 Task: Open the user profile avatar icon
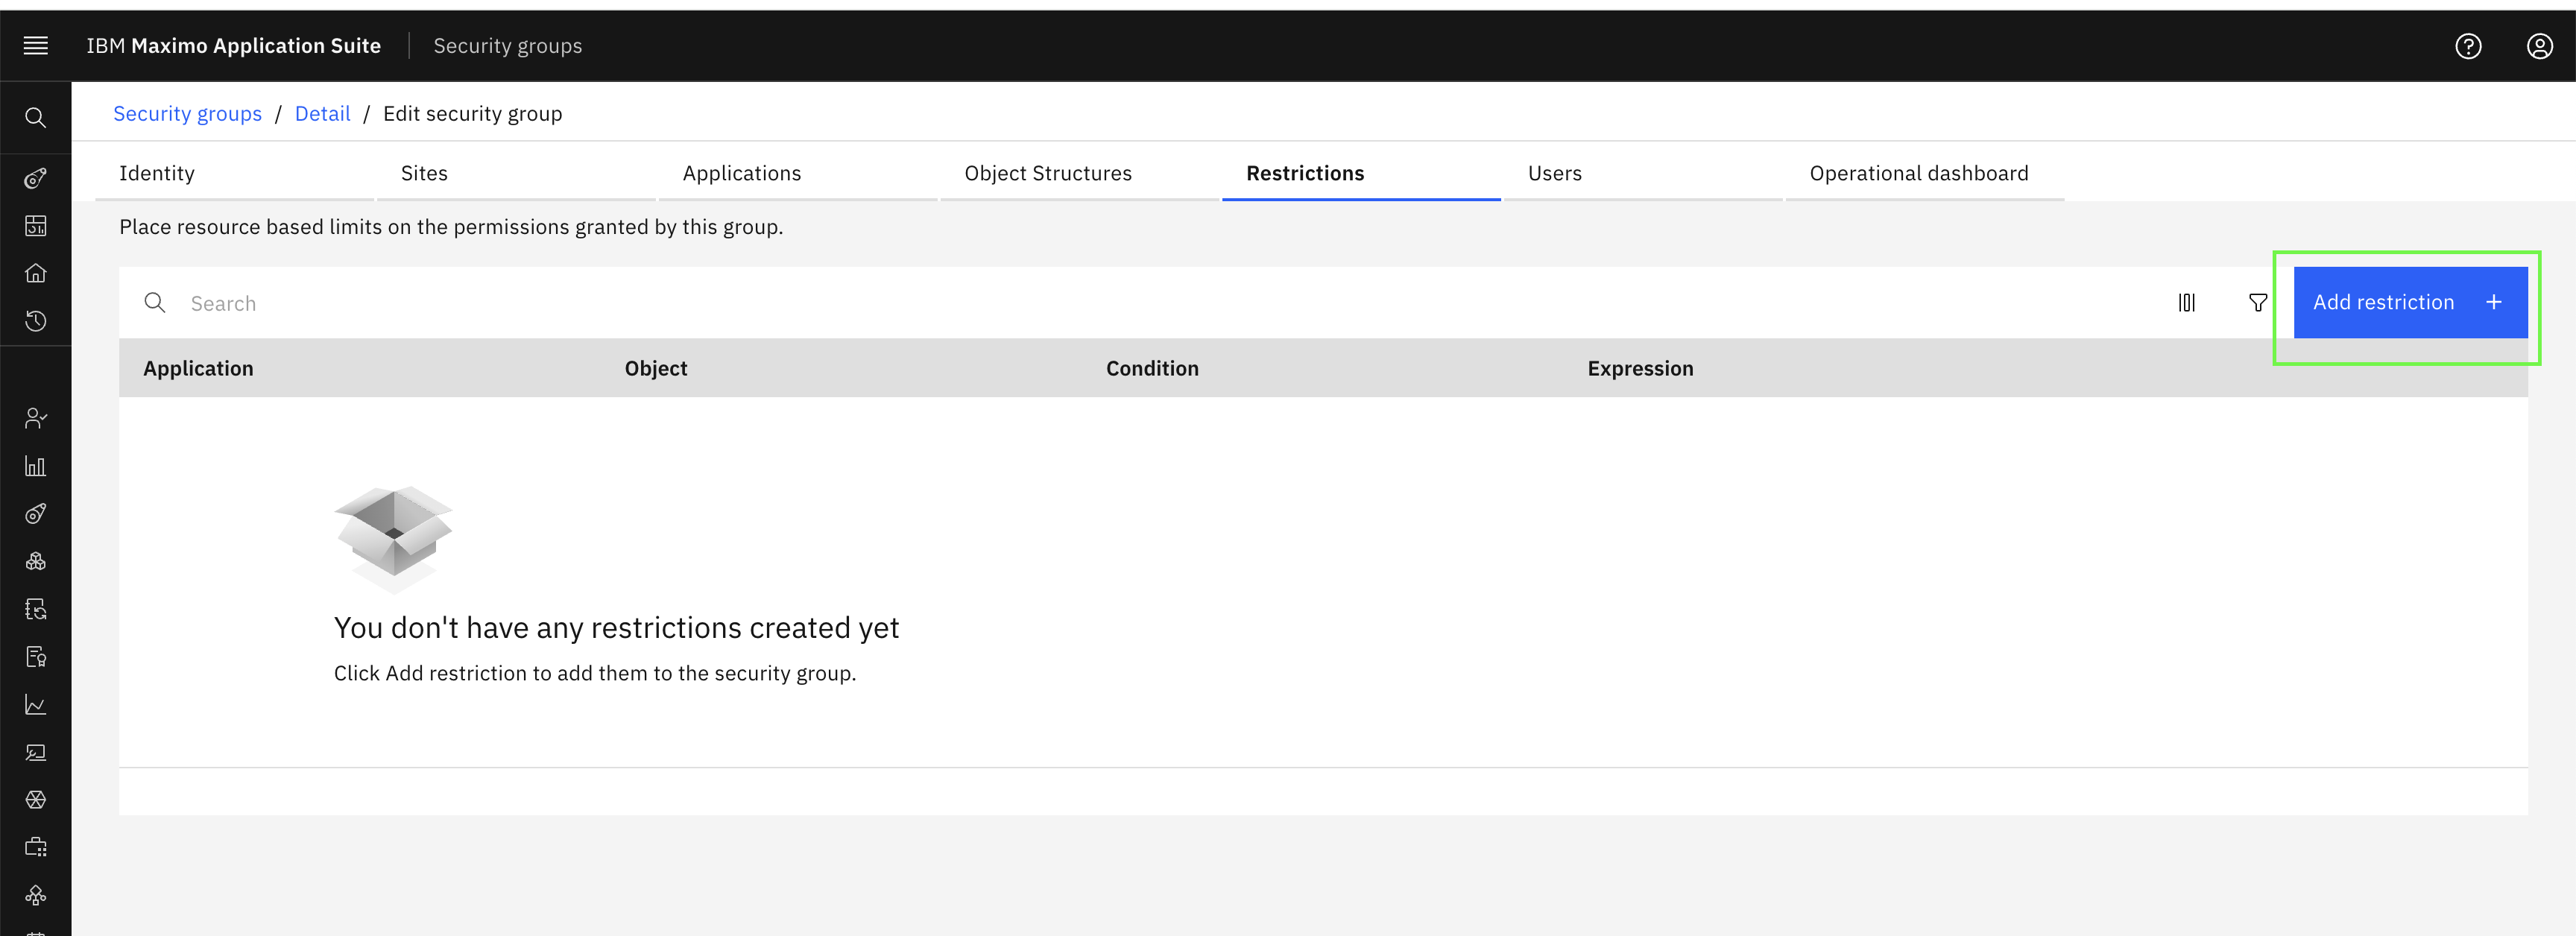(2539, 46)
